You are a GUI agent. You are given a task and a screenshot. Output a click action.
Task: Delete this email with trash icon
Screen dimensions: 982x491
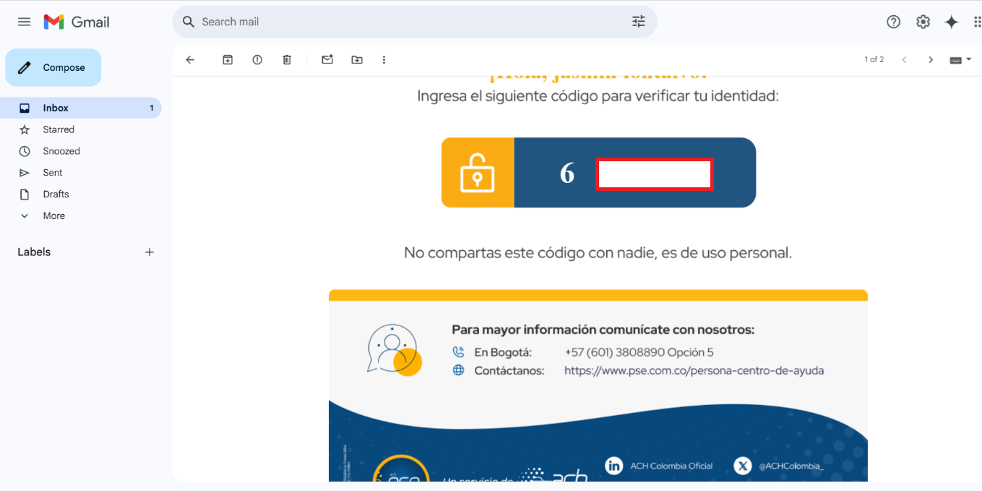point(287,60)
